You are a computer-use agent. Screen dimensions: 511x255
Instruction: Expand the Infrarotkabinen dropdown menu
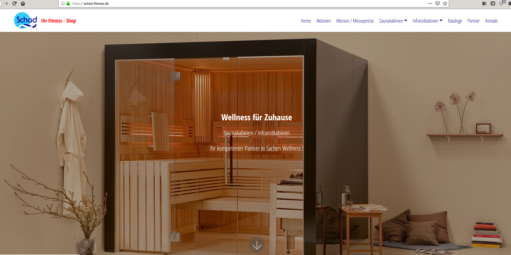(427, 21)
